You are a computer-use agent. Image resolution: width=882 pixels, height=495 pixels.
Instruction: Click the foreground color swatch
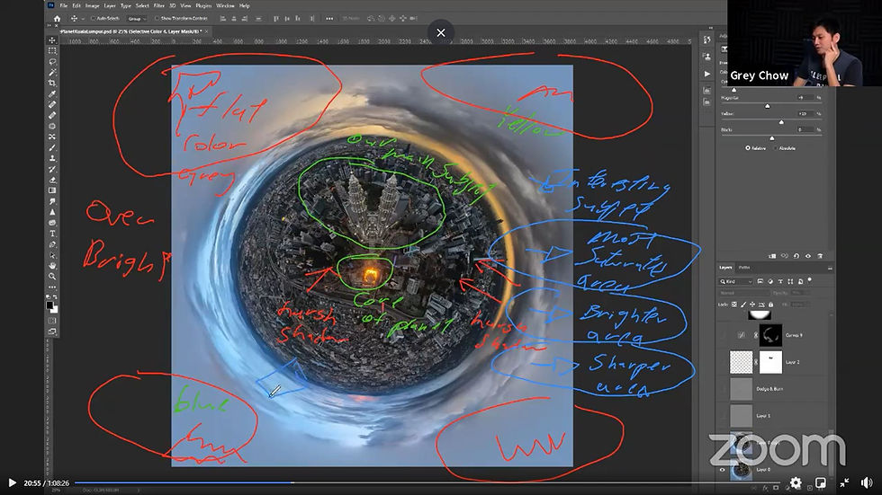(x=50, y=305)
